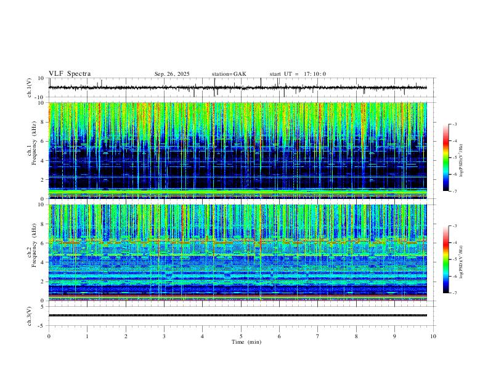Viewport: 488px width, 377px height.
Task: Click the x-axis tick label "2"
Action: coord(126,336)
